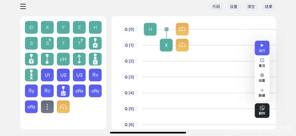Open the 设置 menu in the top bar
This screenshot has height=136, width=296.
234,7
